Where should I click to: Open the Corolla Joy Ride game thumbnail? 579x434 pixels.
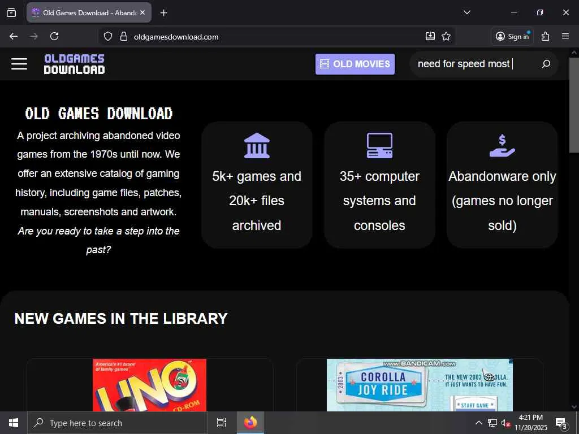(420, 385)
